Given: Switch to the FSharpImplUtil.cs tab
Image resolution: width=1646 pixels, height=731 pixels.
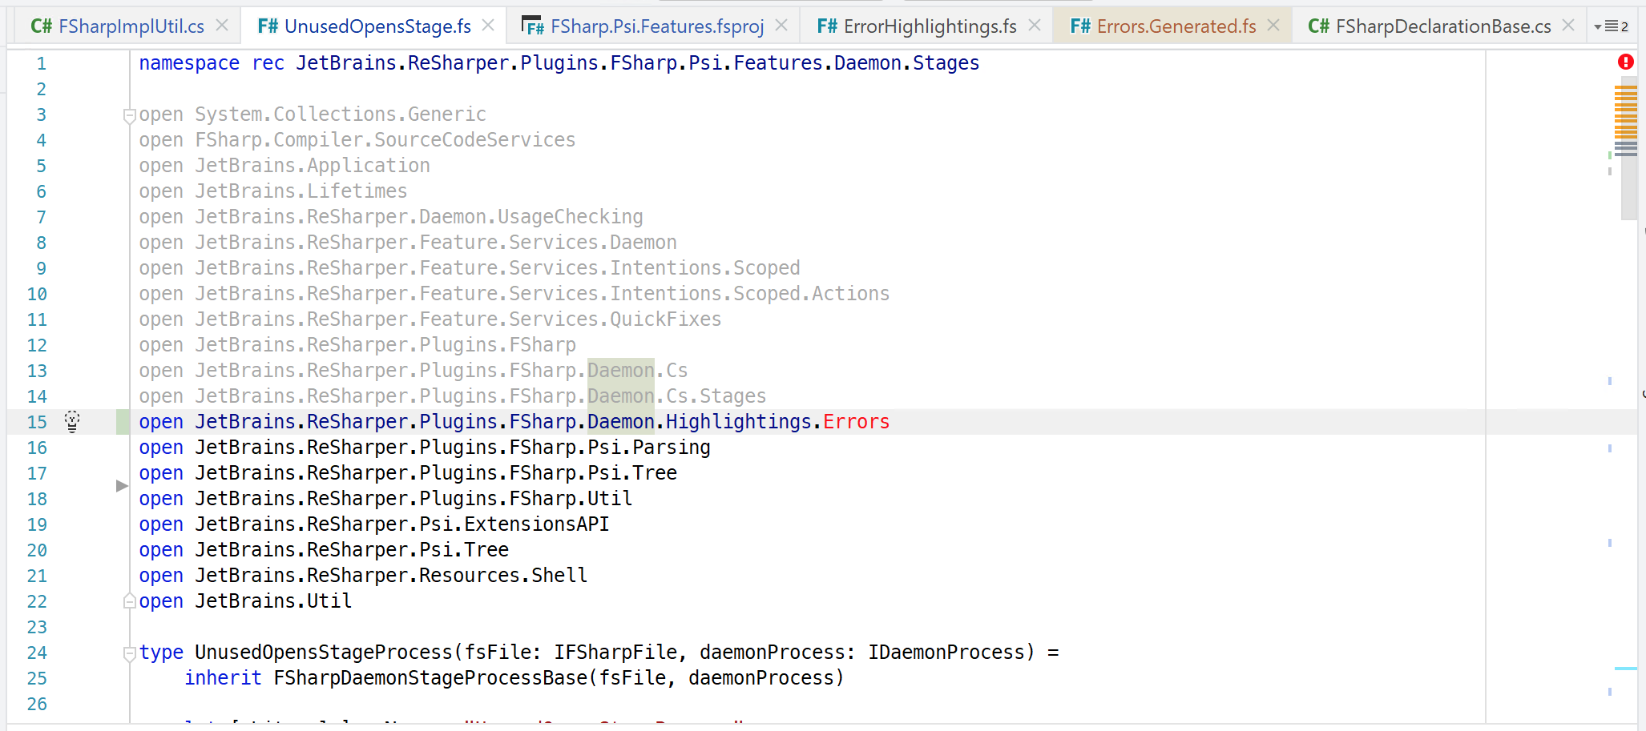Looking at the screenshot, I should [117, 26].
